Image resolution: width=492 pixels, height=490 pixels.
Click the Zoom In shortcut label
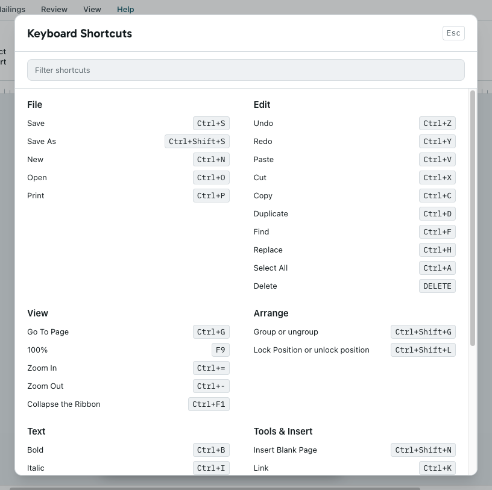tap(42, 368)
